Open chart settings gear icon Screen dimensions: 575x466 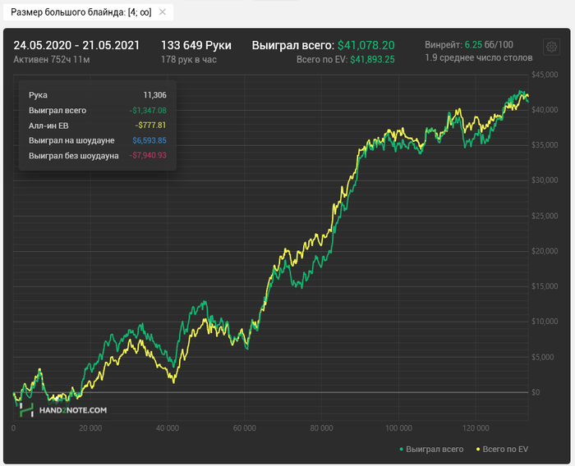coord(550,48)
